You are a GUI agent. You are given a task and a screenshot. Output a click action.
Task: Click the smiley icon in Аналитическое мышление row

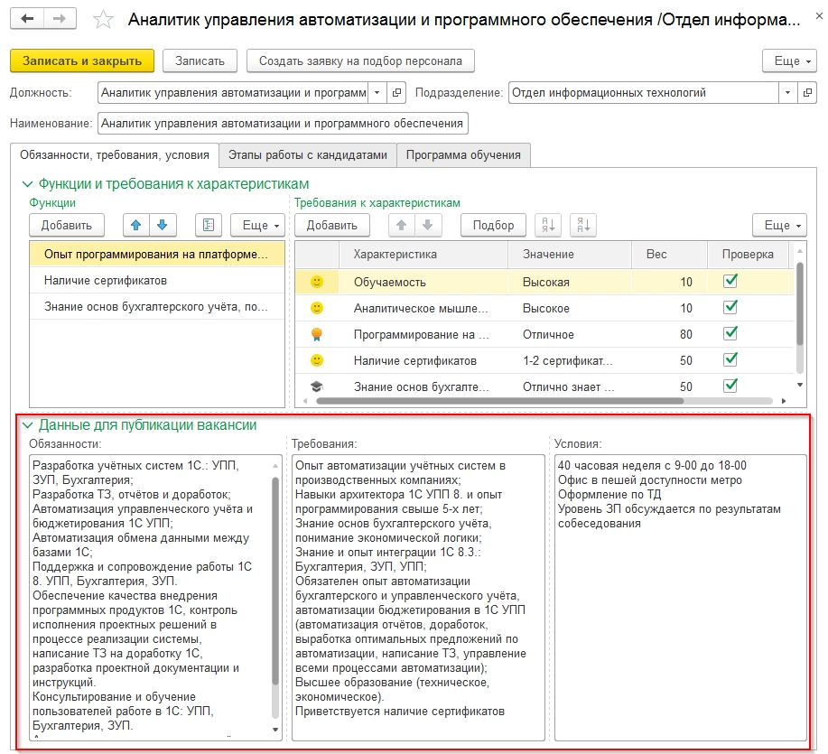click(317, 308)
